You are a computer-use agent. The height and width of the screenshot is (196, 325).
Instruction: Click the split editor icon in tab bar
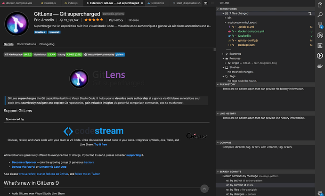205,3
